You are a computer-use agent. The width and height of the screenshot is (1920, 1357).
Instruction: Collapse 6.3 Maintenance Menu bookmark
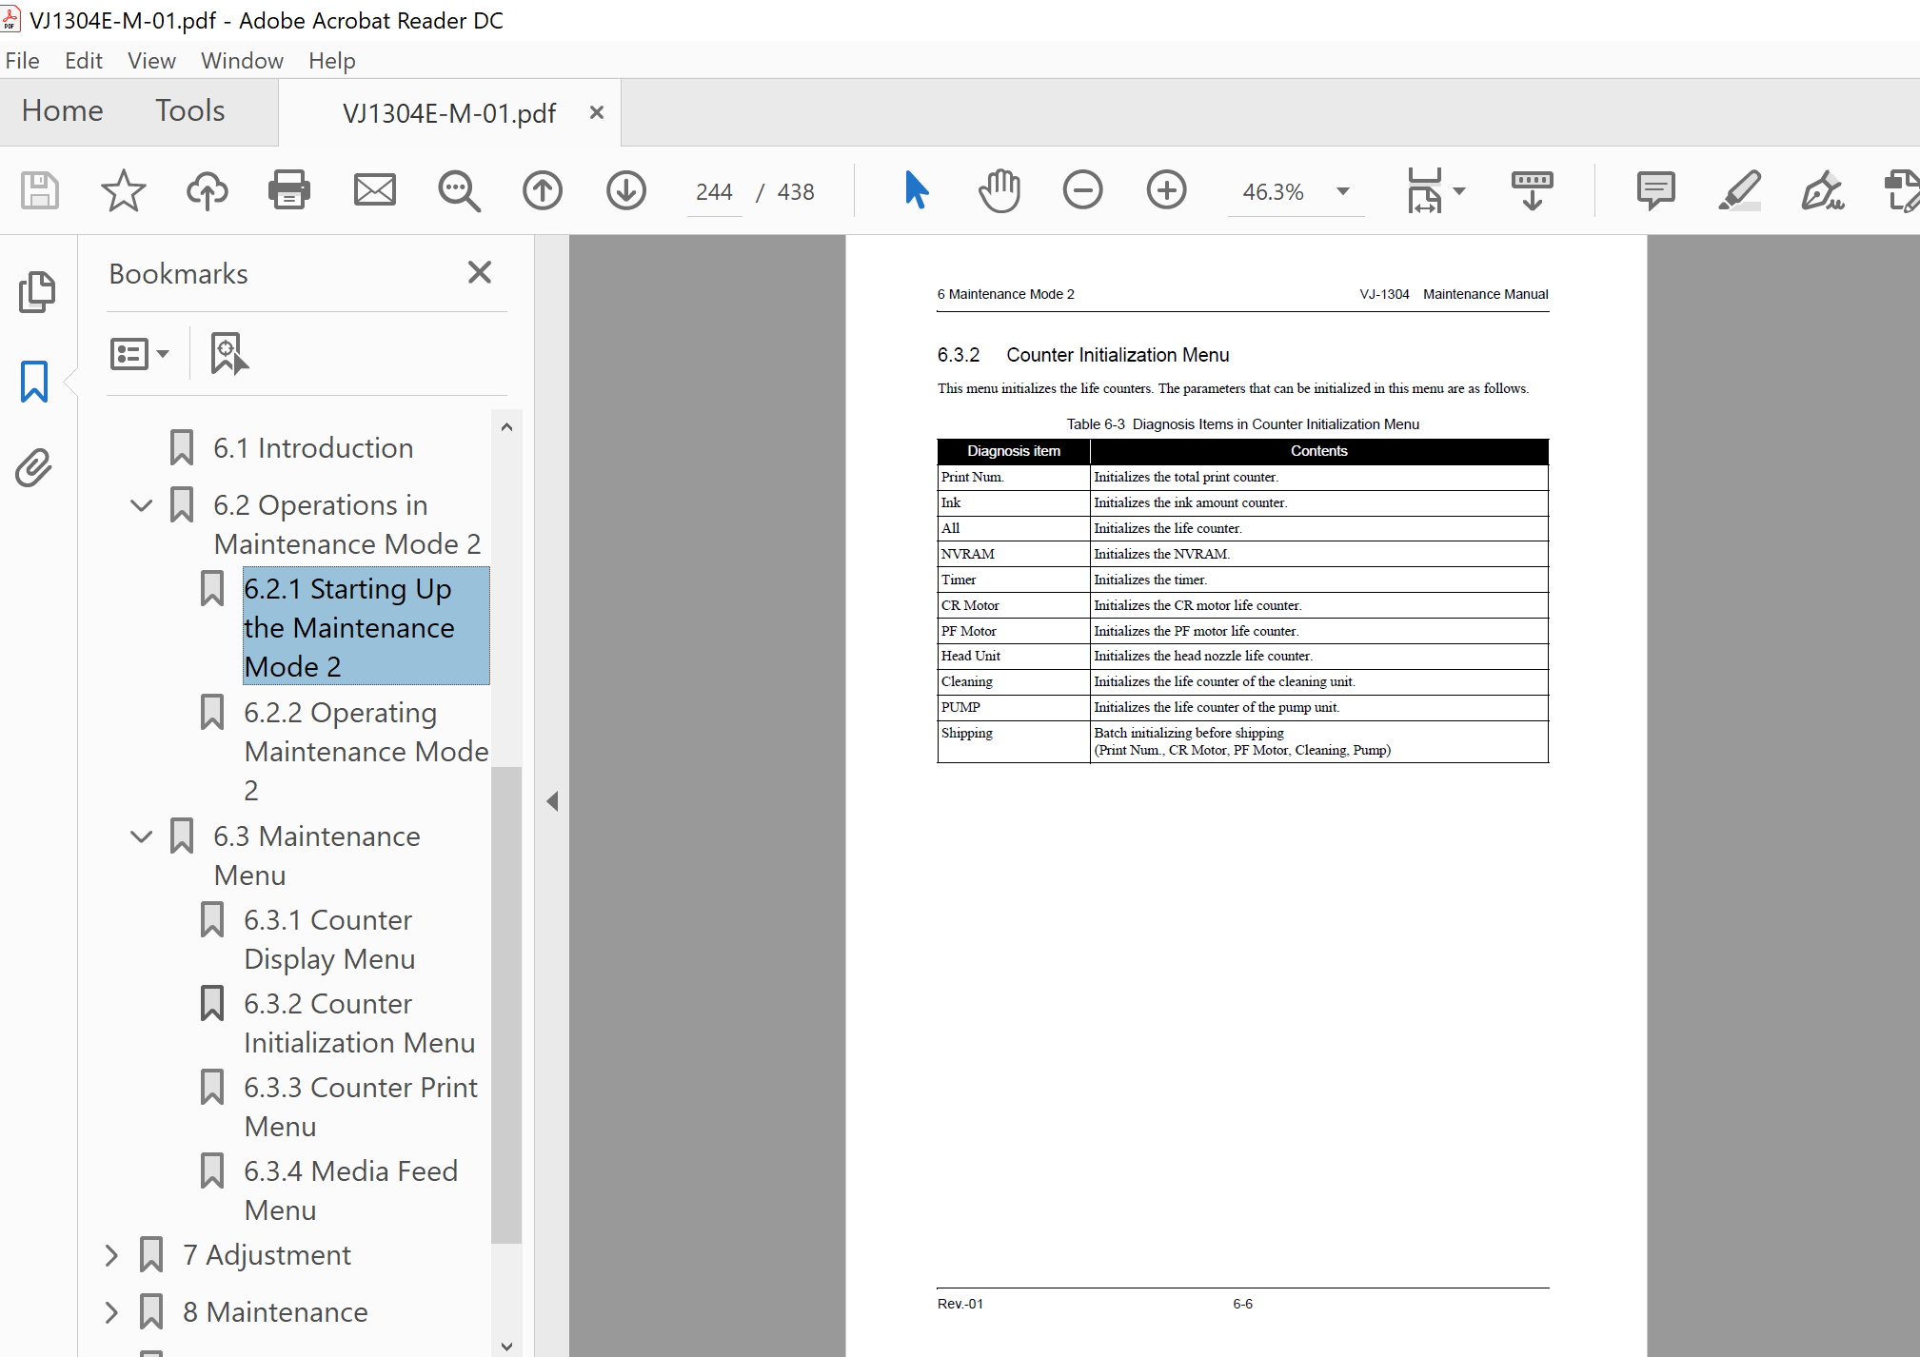pyautogui.click(x=141, y=836)
